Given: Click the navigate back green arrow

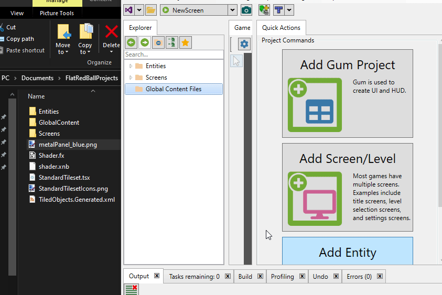Looking at the screenshot, I should 131,43.
